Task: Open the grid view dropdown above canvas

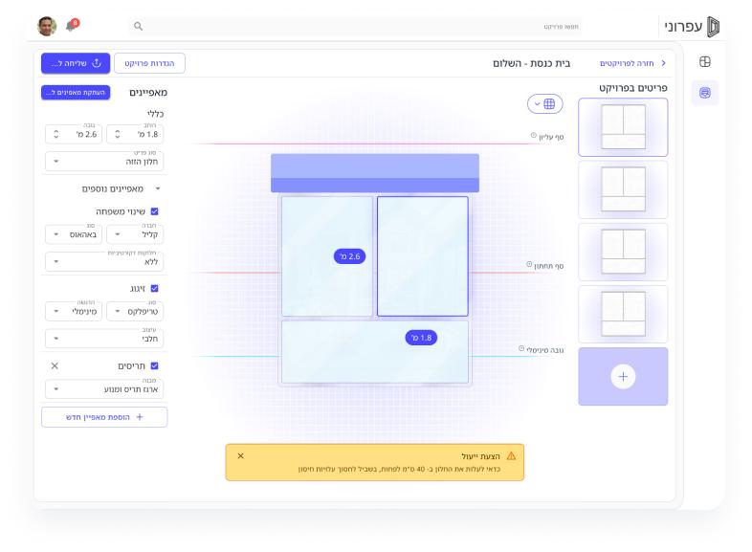Action: 544,104
